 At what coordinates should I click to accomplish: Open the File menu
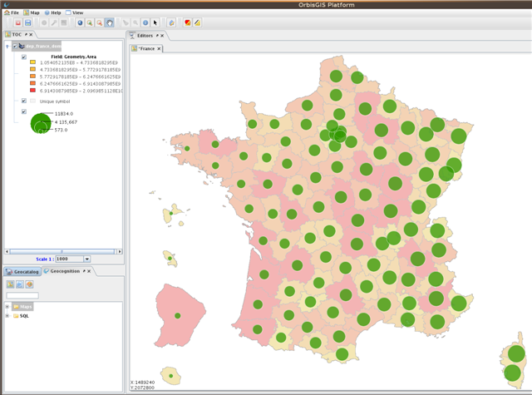point(12,13)
